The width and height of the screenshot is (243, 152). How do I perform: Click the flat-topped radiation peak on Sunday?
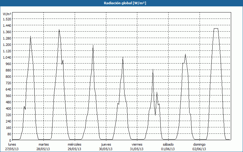point(216,29)
